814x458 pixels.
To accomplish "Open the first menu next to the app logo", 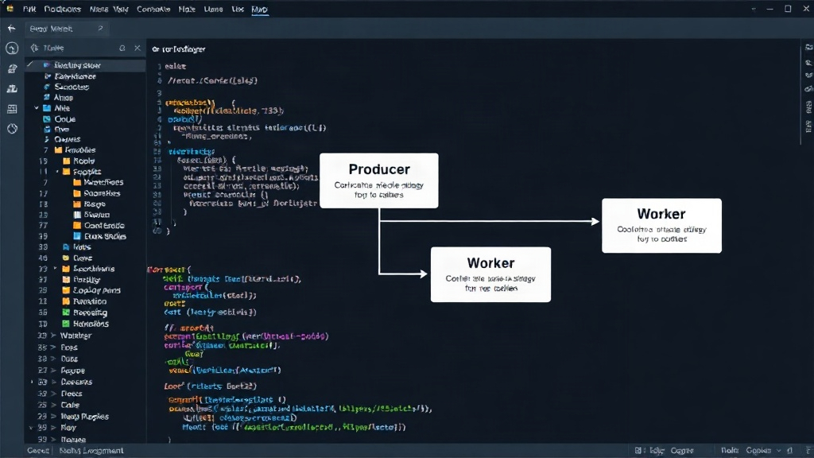I will coord(29,10).
